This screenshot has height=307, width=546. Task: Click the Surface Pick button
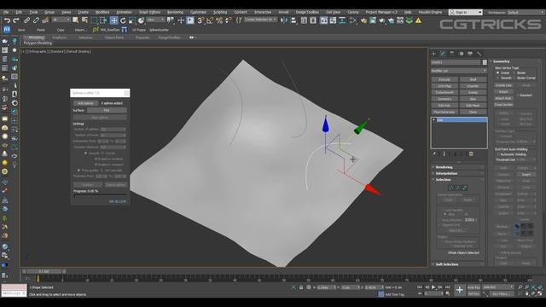coord(107,110)
